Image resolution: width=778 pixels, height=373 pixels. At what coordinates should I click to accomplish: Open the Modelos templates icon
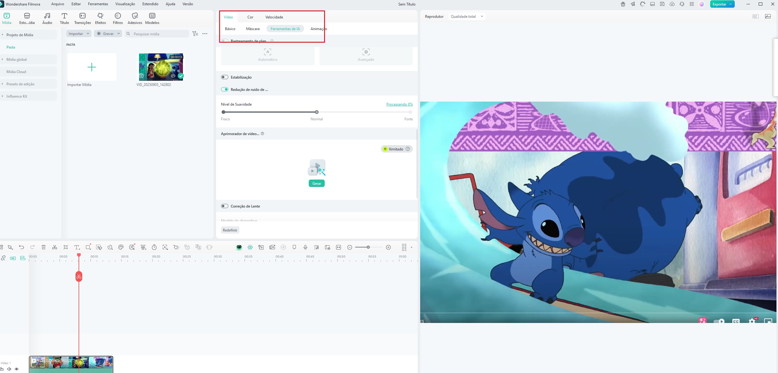coord(152,18)
